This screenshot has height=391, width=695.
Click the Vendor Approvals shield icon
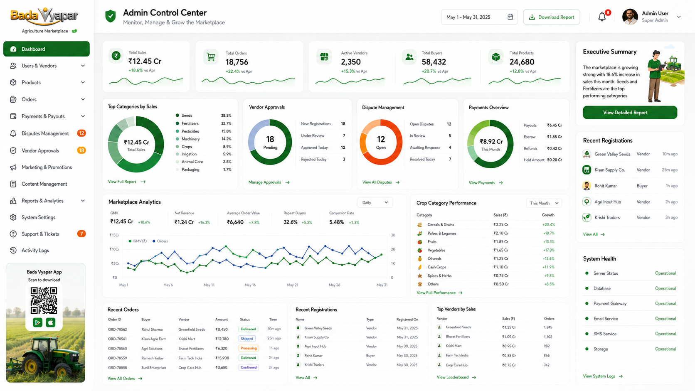coord(13,150)
